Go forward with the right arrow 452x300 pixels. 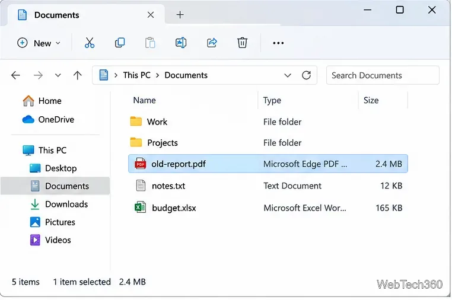[38, 75]
